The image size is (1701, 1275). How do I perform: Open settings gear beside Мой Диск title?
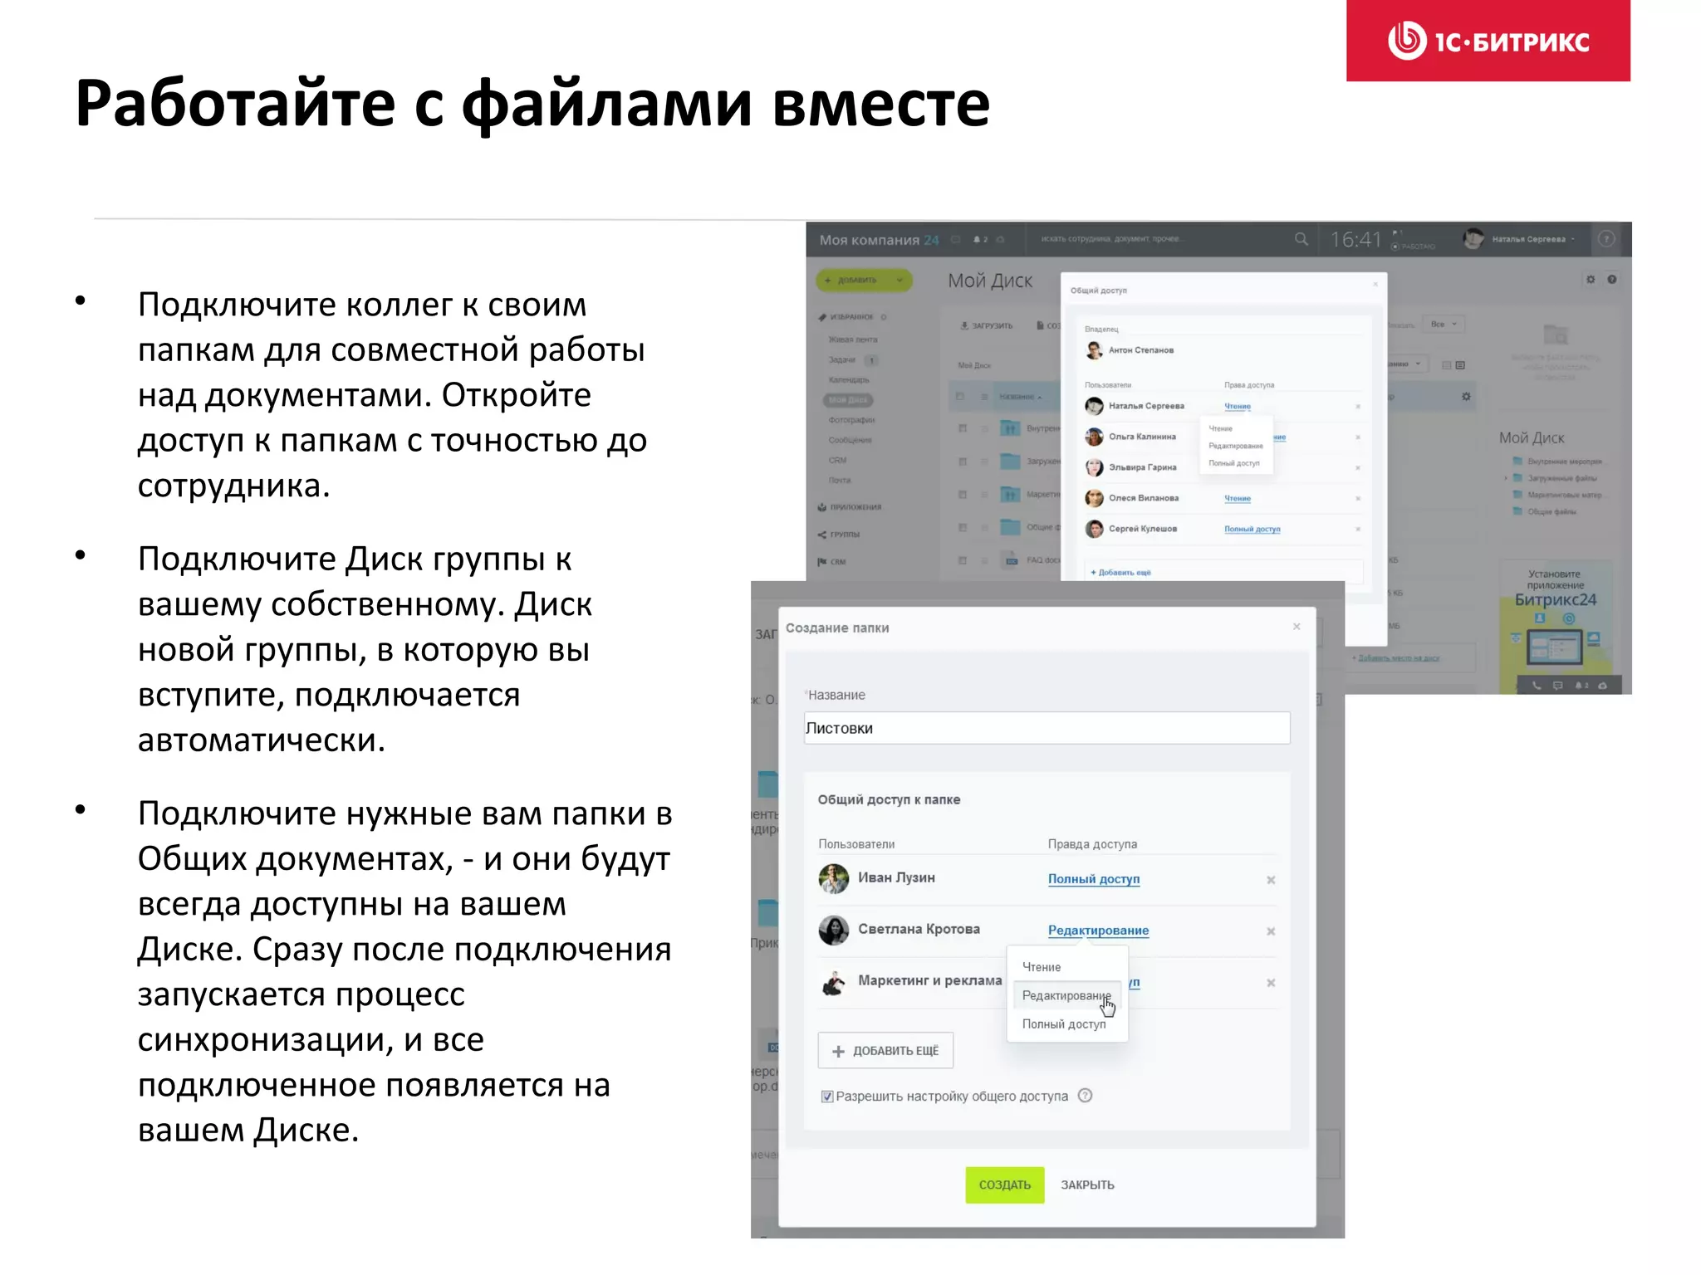coord(1591,280)
